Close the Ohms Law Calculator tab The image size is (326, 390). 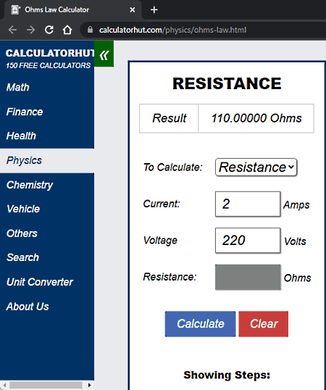pyautogui.click(x=133, y=10)
